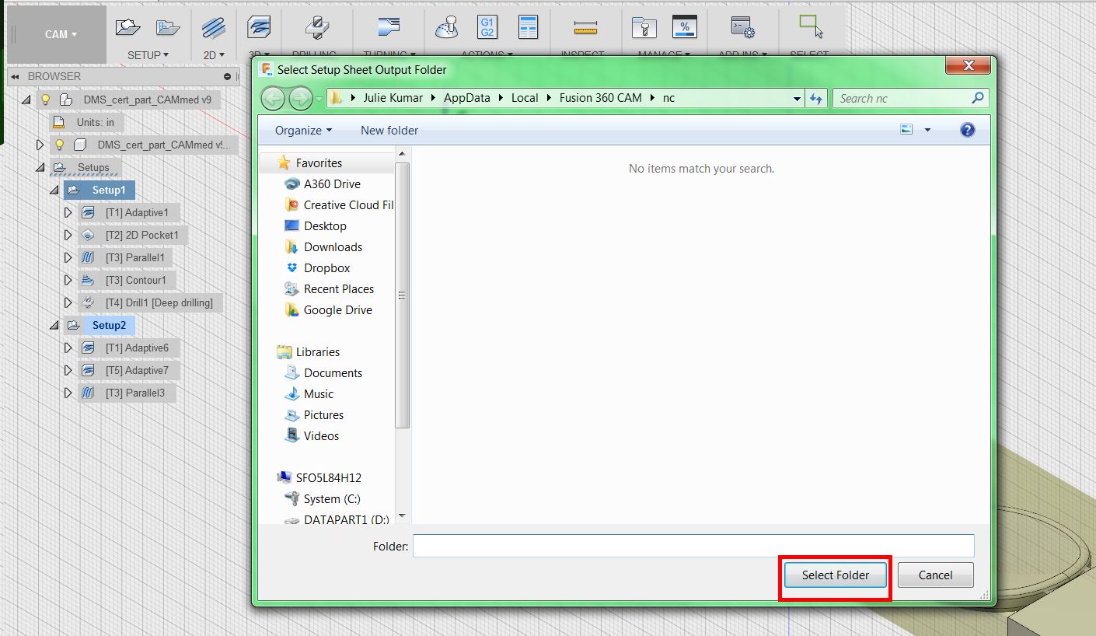The image size is (1096, 636).
Task: Expand the DMS_cert_part_CAMmed component node
Action: (x=40, y=145)
